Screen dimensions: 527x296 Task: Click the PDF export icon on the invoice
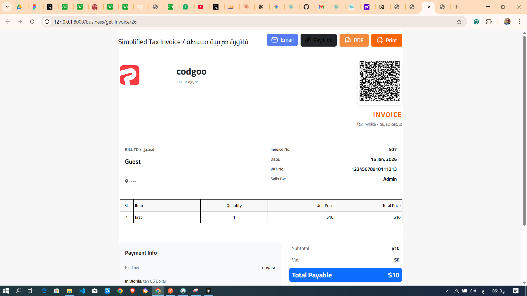tap(348, 40)
